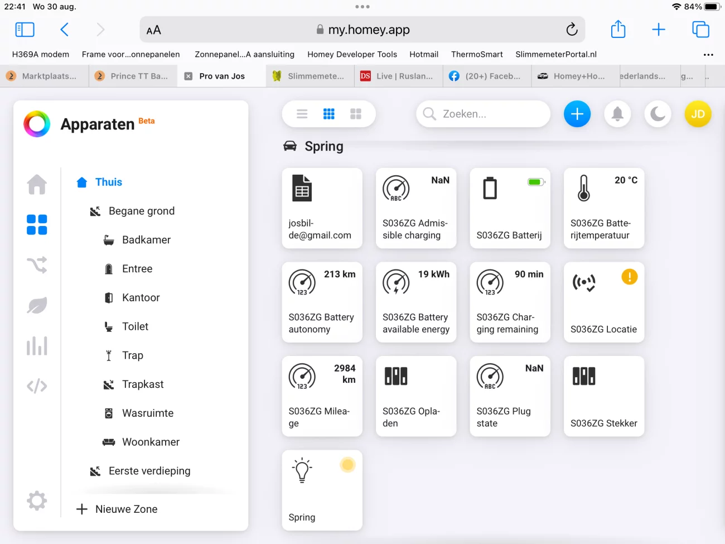This screenshot has height=544, width=725.
Task: Open the JD user profile avatar
Action: click(x=698, y=114)
